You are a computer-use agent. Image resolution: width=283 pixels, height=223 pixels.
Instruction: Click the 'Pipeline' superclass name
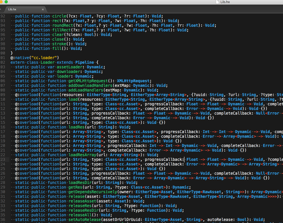click(x=85, y=62)
